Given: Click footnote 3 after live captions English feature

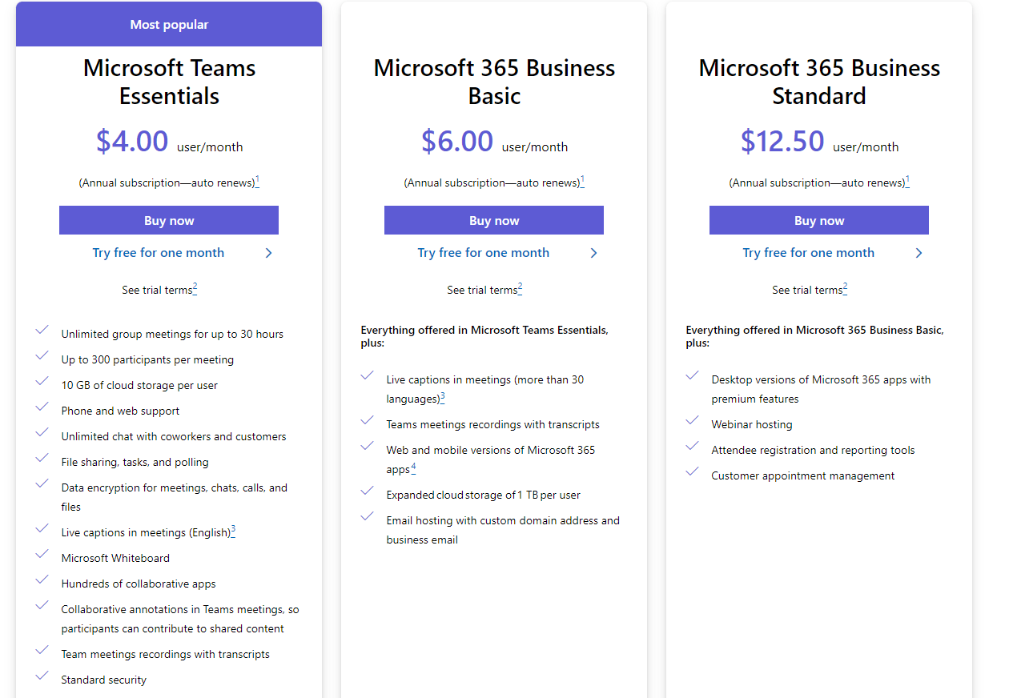Looking at the screenshot, I should 233,528.
